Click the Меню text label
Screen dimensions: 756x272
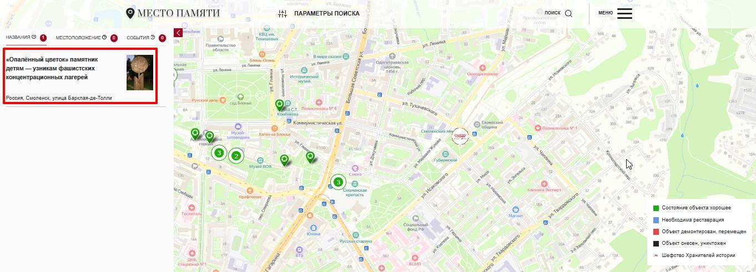click(x=606, y=13)
